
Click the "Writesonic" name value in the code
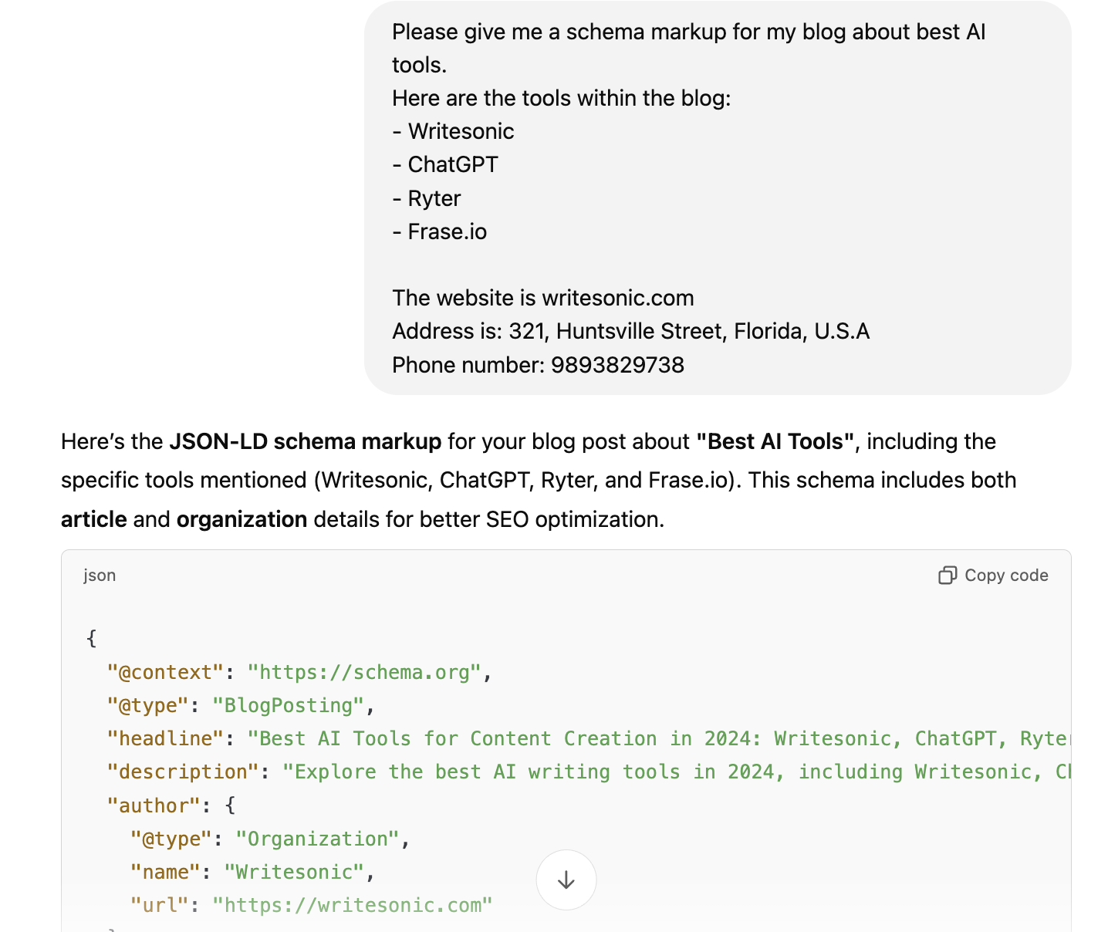coord(294,872)
